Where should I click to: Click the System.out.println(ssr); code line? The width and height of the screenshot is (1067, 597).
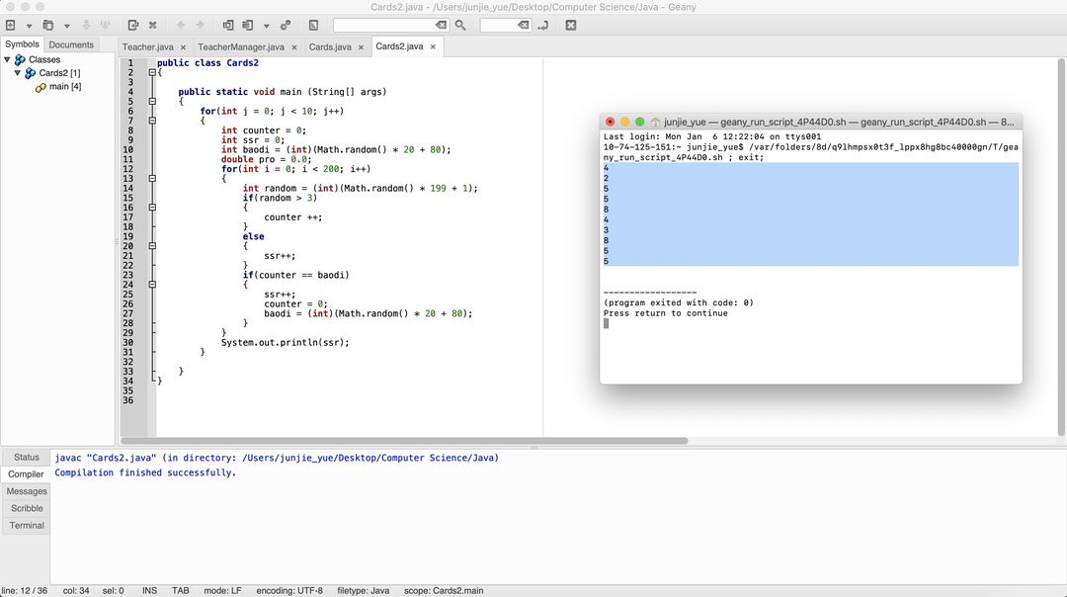click(286, 342)
